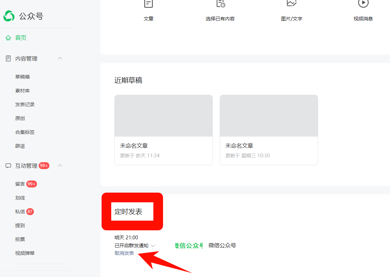This screenshot has height=277, width=390.
Task: Open 提到 in sidebar
Action: click(x=20, y=225)
